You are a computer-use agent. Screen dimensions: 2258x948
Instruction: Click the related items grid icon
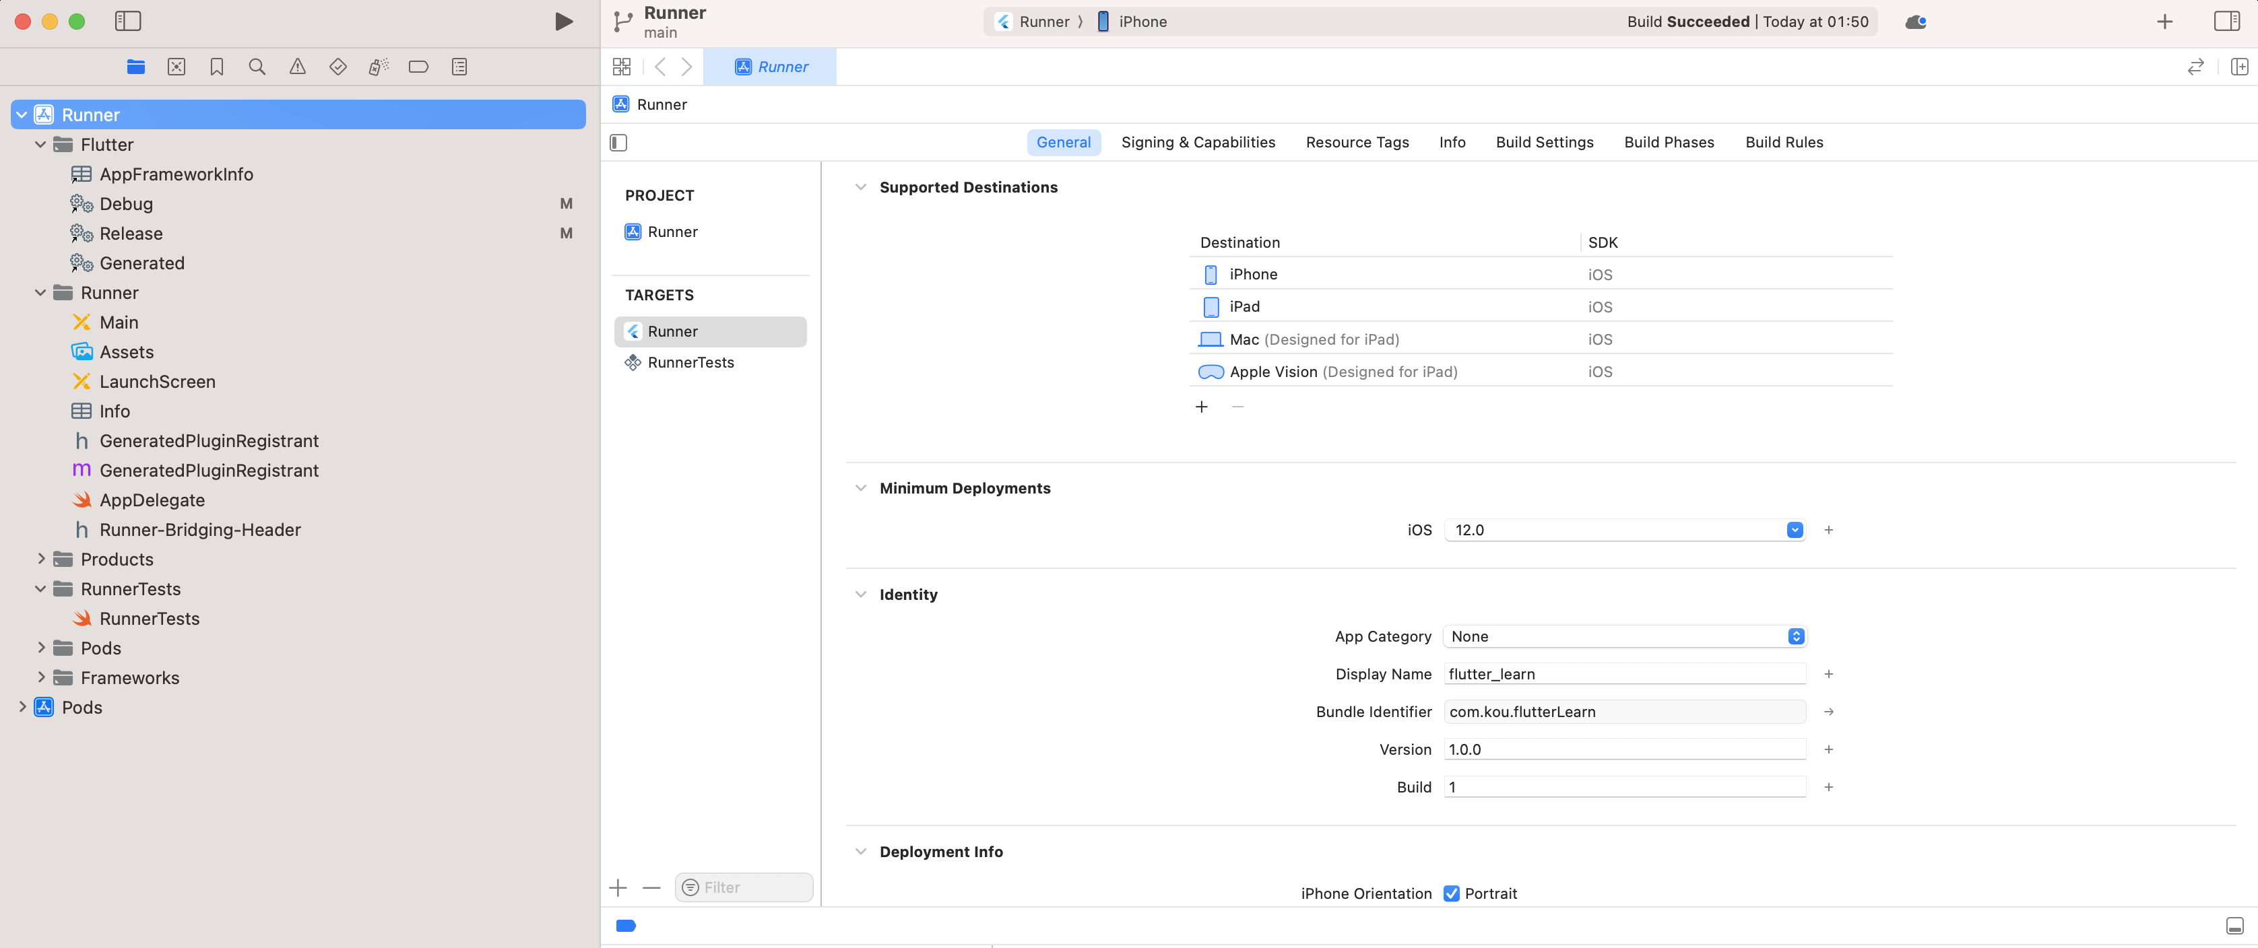point(622,67)
